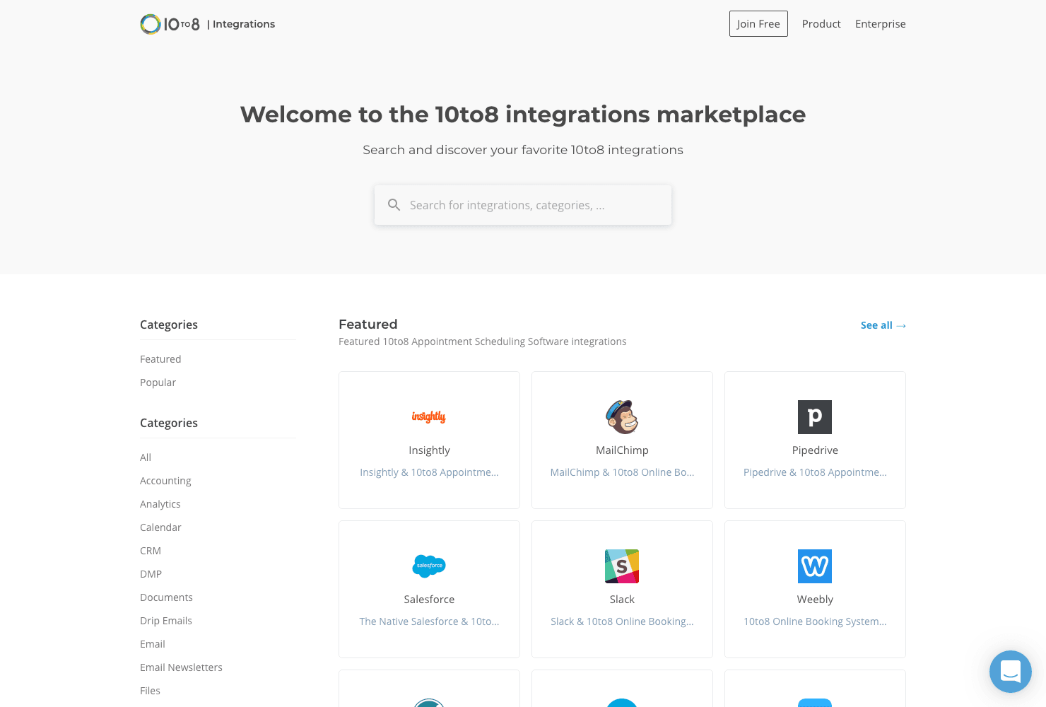Click the MailChimp monkey logo

622,417
